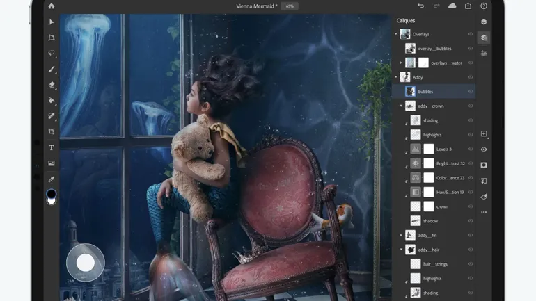Screen dimensions: 536x301
Task: Select the Overlays group thumbnail
Action: click(405, 34)
